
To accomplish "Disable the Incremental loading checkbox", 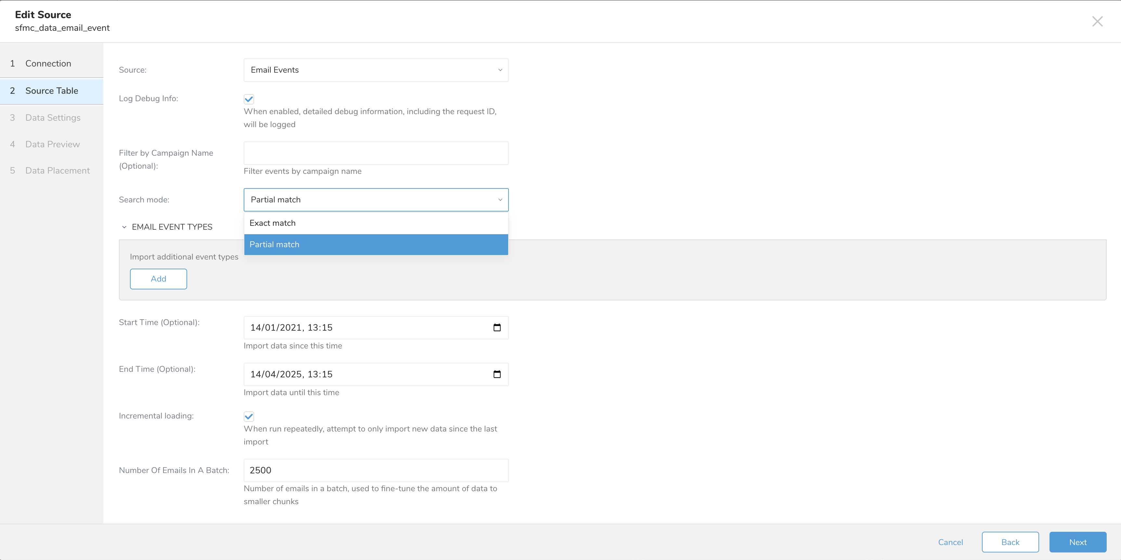I will tap(249, 416).
